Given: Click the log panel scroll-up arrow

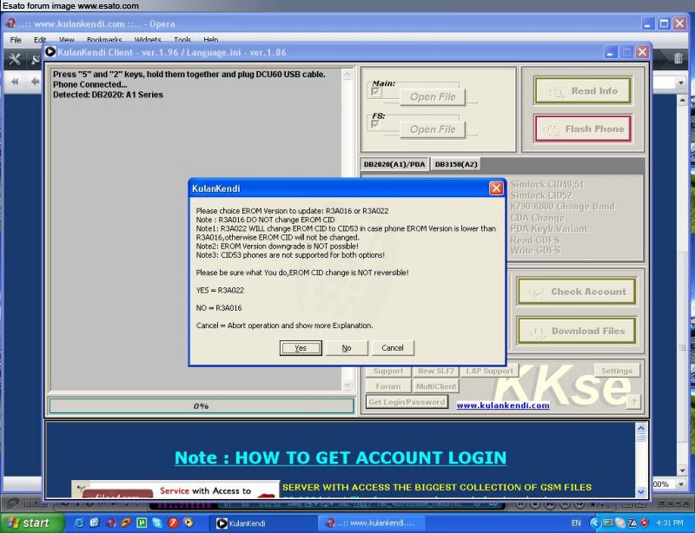Looking at the screenshot, I should (347, 75).
